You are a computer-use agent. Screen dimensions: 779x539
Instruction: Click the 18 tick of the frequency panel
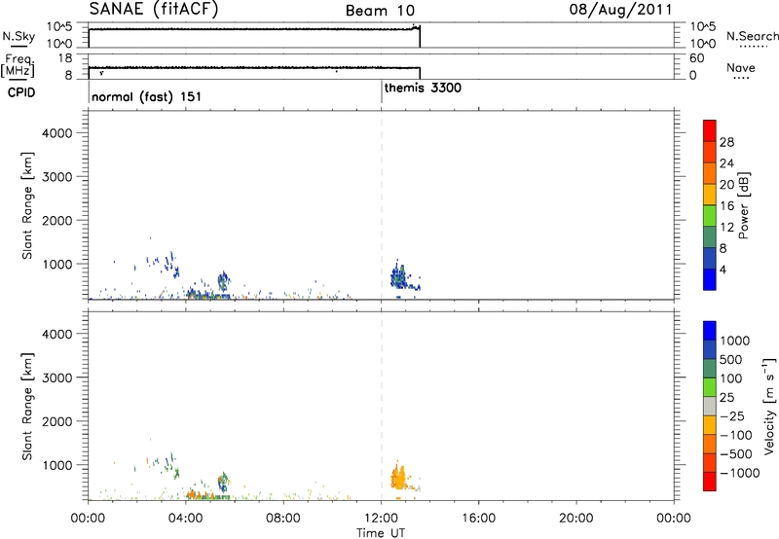pos(65,58)
